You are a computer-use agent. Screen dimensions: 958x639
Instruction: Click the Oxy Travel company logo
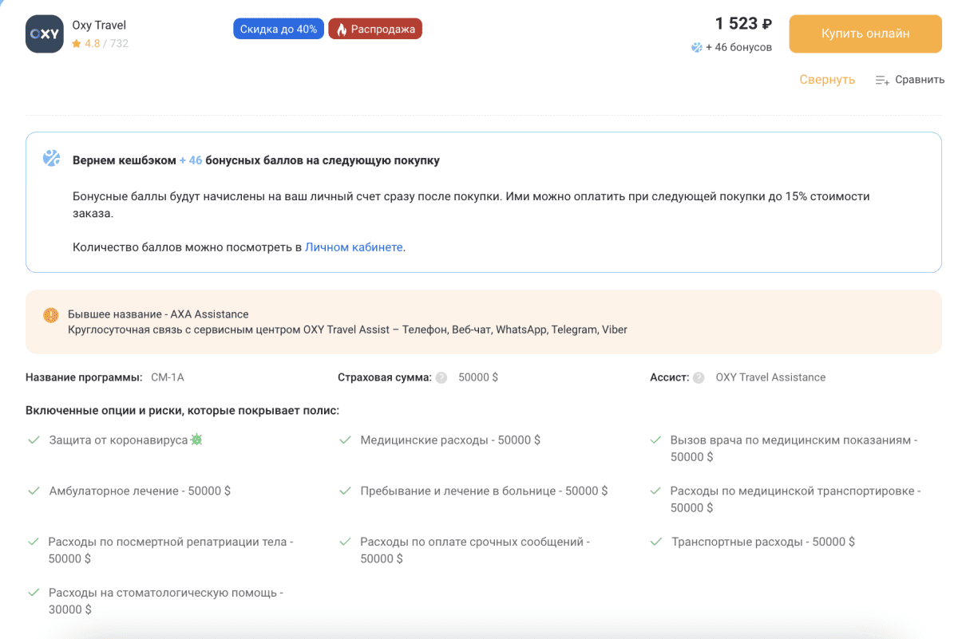coord(44,34)
